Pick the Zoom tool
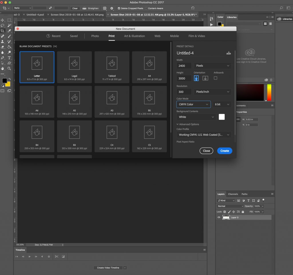This screenshot has height=275, width=293. 9,68
